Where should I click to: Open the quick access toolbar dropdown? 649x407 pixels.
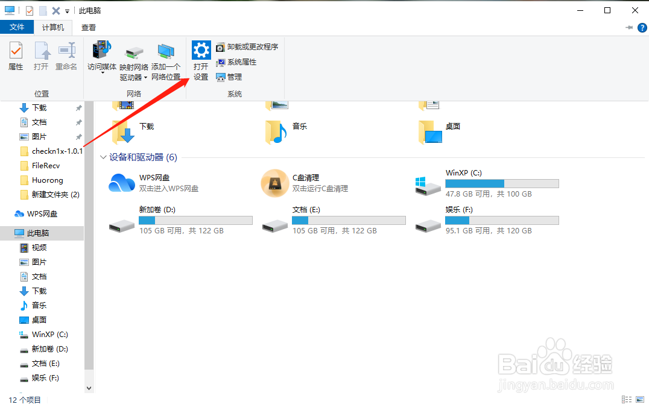coord(67,11)
